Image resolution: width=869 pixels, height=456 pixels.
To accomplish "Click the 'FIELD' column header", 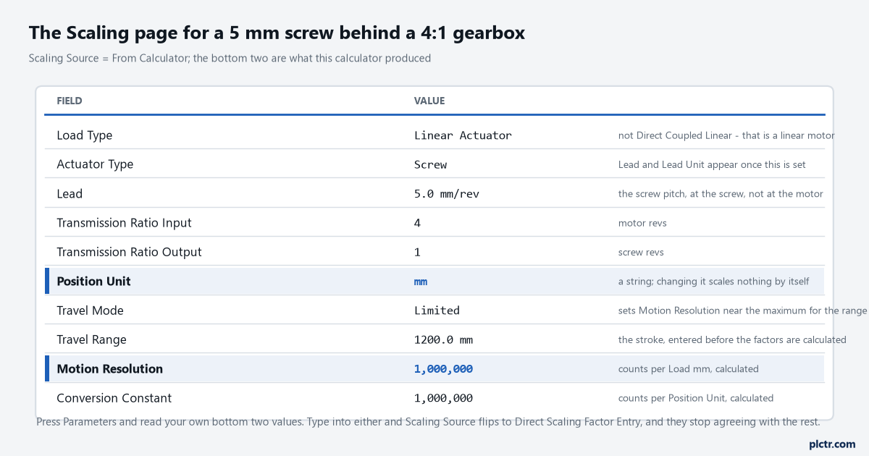I will [x=70, y=101].
